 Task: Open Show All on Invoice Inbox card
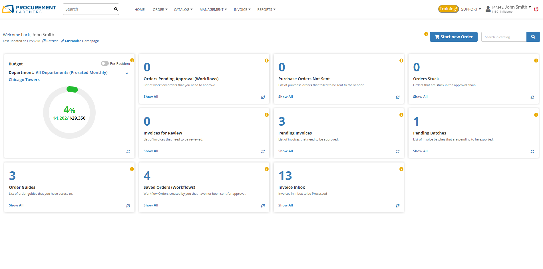(x=285, y=205)
